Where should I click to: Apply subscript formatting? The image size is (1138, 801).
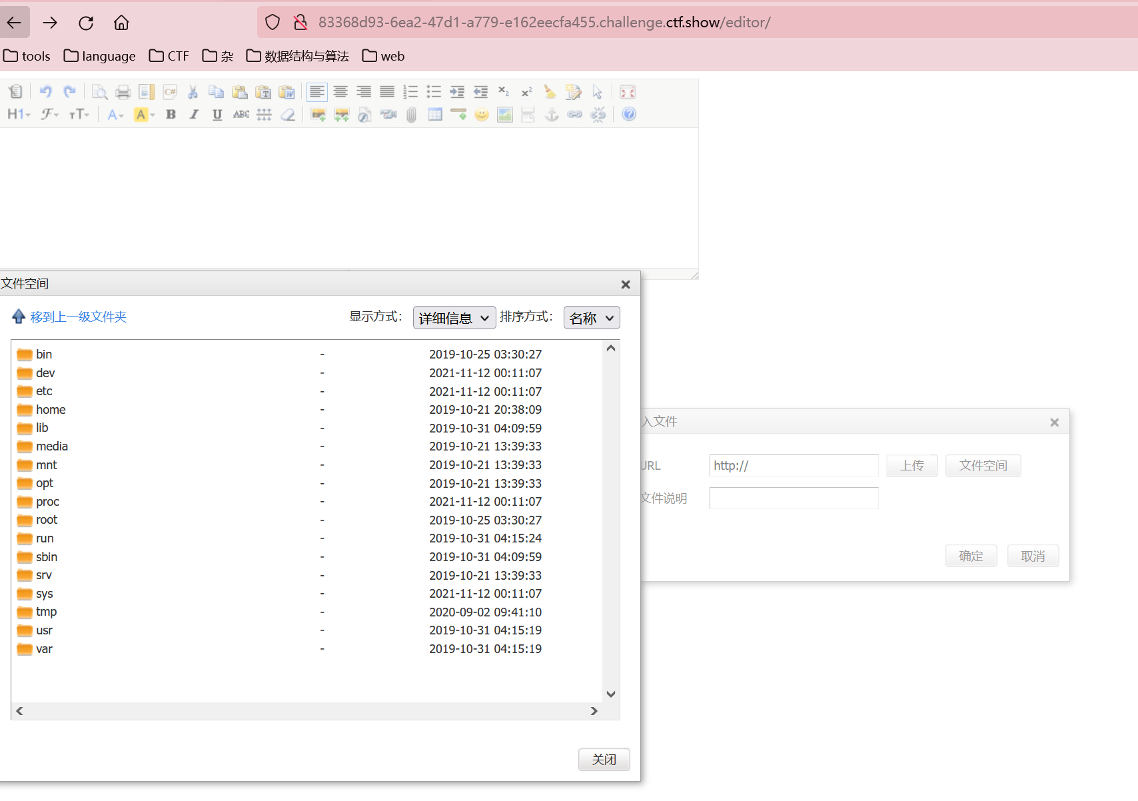(504, 92)
